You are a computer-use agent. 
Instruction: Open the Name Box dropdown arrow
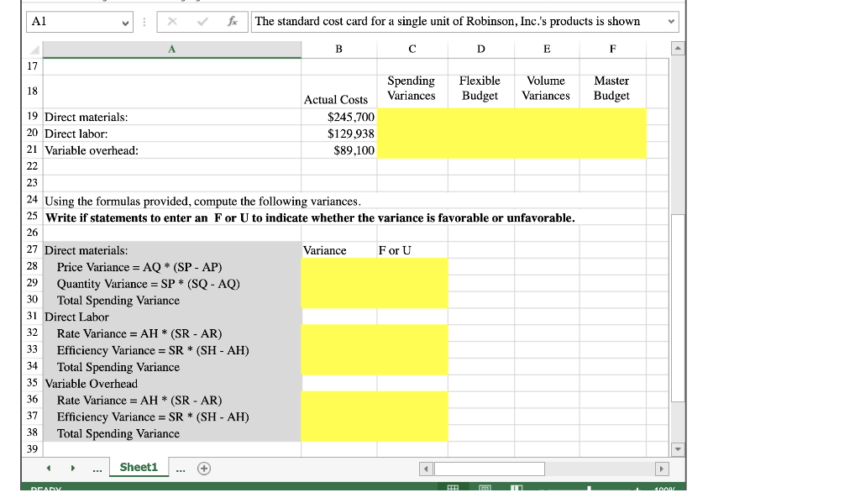click(x=128, y=22)
